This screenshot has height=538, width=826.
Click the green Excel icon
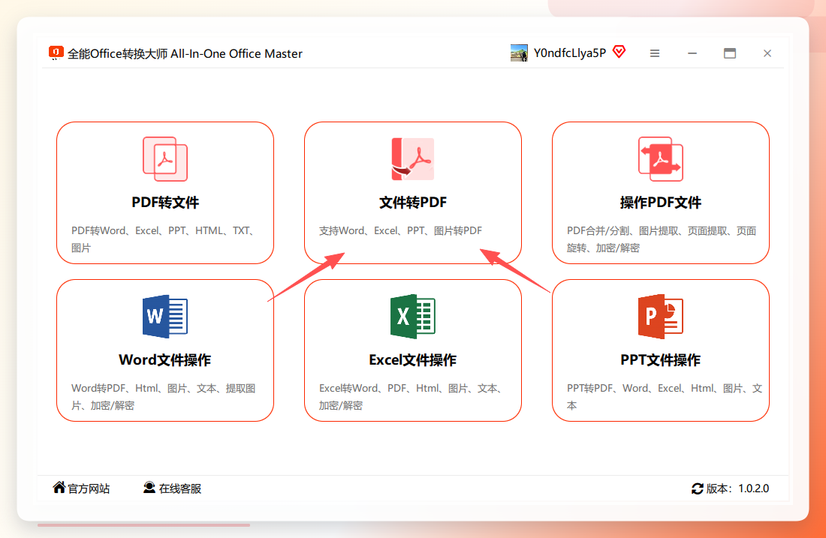pos(412,317)
